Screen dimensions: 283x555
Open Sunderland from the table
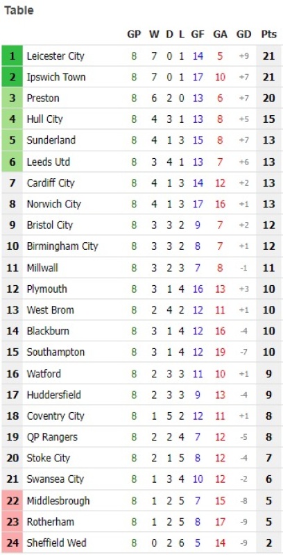(51, 140)
